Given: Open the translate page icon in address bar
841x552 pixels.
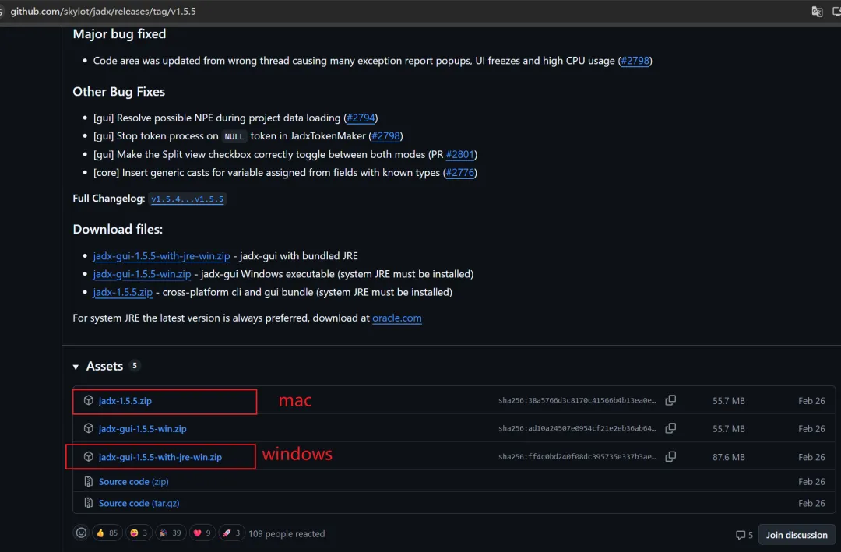Looking at the screenshot, I should [x=817, y=11].
